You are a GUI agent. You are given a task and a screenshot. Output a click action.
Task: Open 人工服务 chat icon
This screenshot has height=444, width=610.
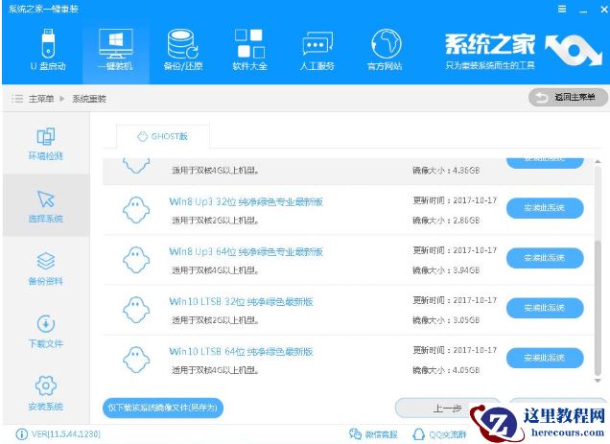pyautogui.click(x=317, y=50)
